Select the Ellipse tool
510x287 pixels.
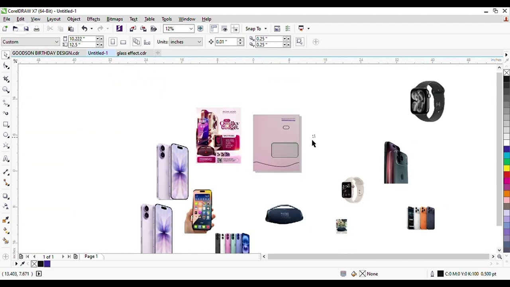tap(6, 135)
